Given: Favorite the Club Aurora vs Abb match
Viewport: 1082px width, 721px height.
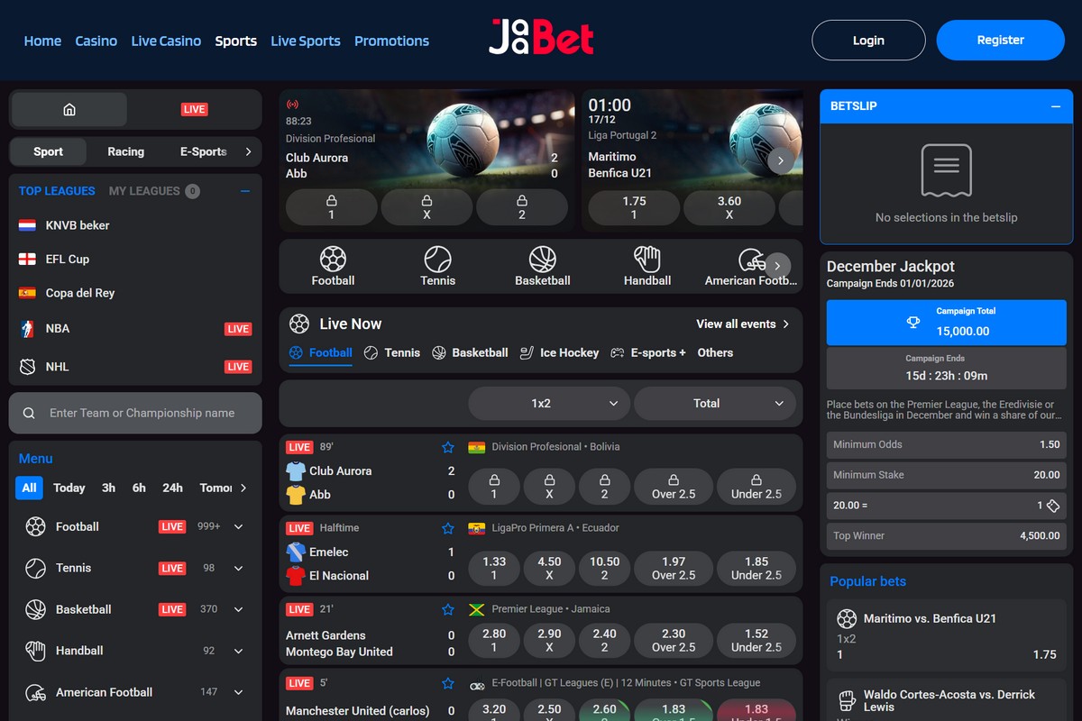Looking at the screenshot, I should [x=448, y=446].
